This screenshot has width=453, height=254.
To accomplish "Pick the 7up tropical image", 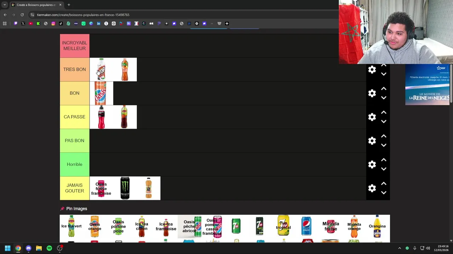I will 283,226.
